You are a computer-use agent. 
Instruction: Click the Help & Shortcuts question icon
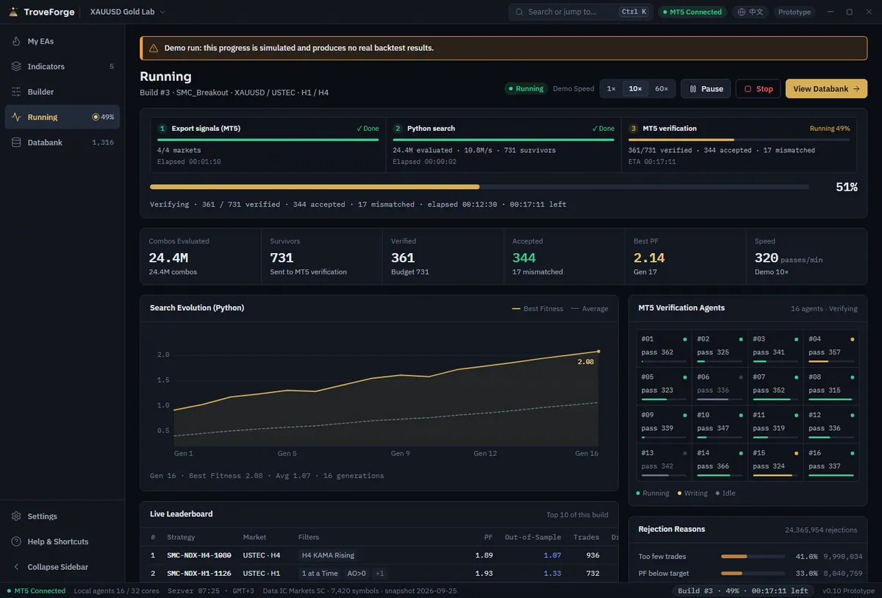point(16,541)
